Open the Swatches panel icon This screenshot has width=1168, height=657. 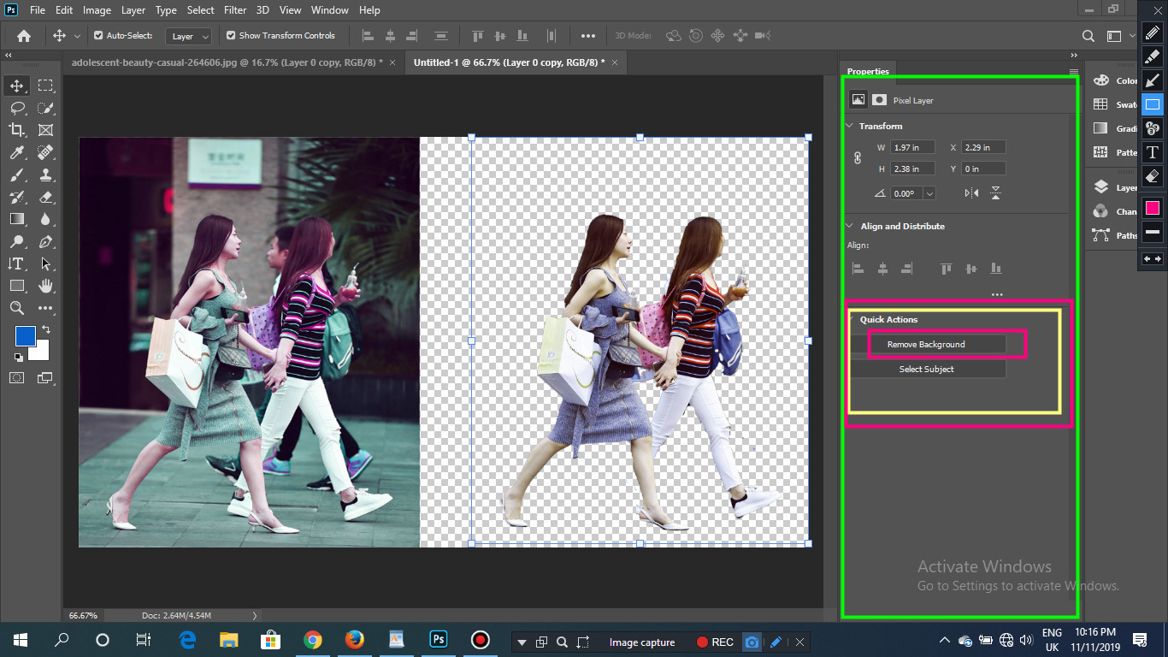[1101, 104]
